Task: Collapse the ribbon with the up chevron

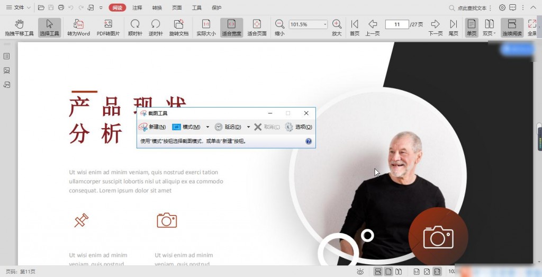Action: (x=533, y=7)
